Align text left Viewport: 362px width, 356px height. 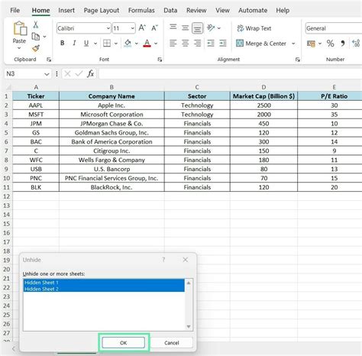[x=173, y=44]
